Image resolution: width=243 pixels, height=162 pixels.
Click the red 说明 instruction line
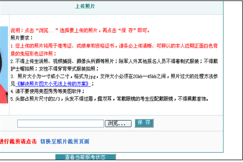click(81, 30)
